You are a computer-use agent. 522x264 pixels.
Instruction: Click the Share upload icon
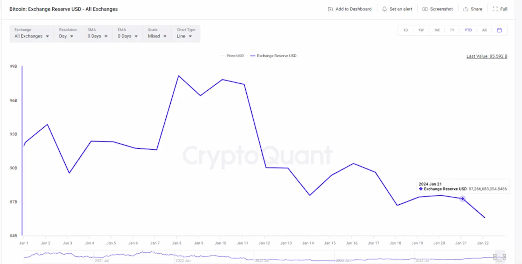coord(466,9)
